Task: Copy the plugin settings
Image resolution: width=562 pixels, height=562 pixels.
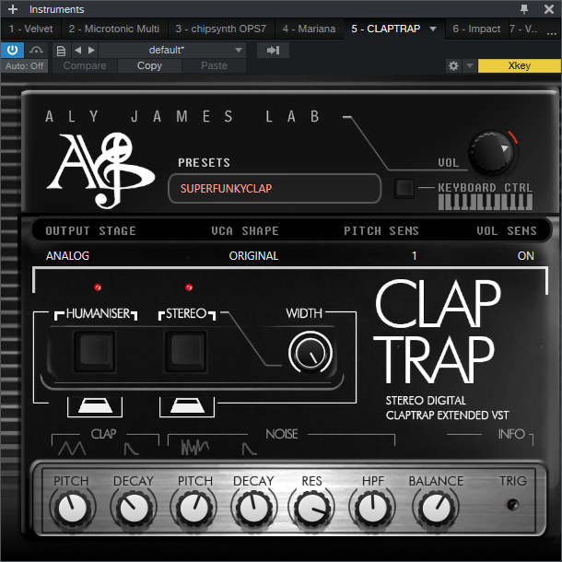Action: (x=149, y=66)
